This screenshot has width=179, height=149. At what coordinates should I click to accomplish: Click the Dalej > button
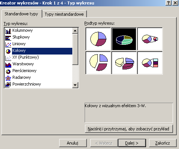(x=132, y=143)
